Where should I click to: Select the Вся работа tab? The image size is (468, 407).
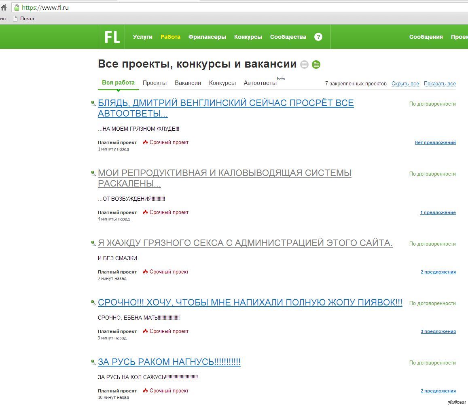pyautogui.click(x=118, y=83)
